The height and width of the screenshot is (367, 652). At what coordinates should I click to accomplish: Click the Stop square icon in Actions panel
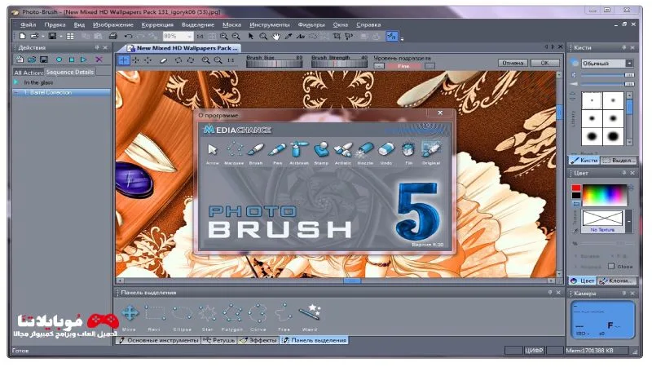click(72, 60)
